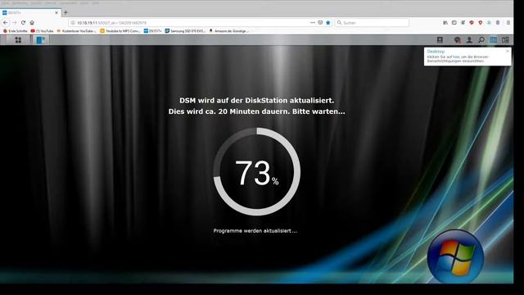Click the 73% circular progress indicator
The width and height of the screenshot is (524, 295).
pyautogui.click(x=256, y=171)
